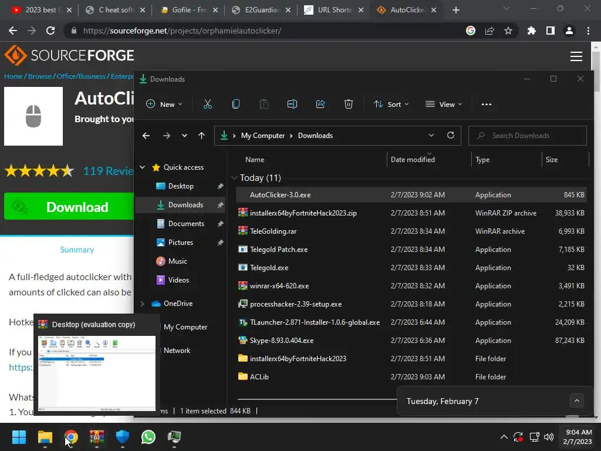This screenshot has width=601, height=451.
Task: Select Documents in the navigation pane
Action: tap(186, 224)
